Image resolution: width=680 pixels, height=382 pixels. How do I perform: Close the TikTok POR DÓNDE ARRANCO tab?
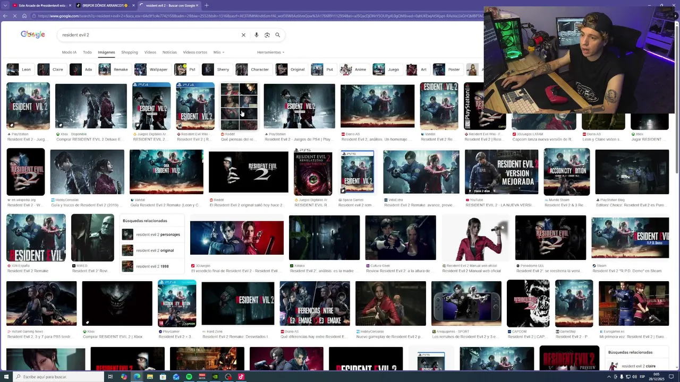[x=133, y=5]
